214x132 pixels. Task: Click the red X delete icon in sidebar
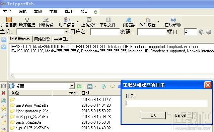click(x=3, y=93)
